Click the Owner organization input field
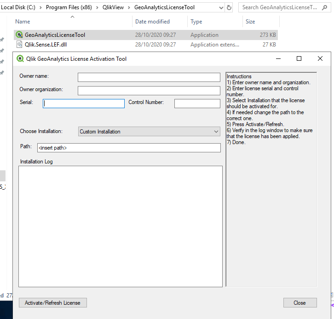 pos(149,91)
